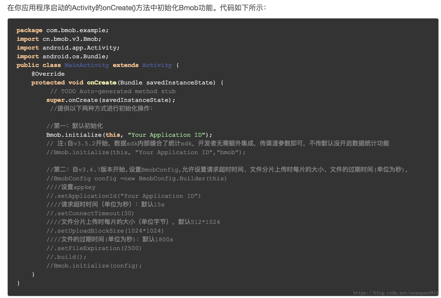
Task: Click the commented initialize line with "bmob" channel
Action: click(x=146, y=152)
